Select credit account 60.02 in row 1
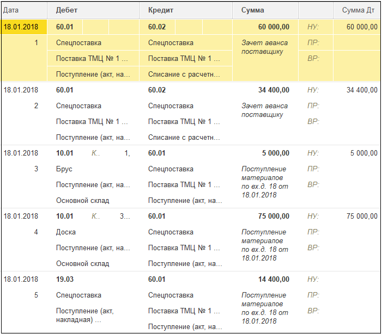 coord(157,27)
